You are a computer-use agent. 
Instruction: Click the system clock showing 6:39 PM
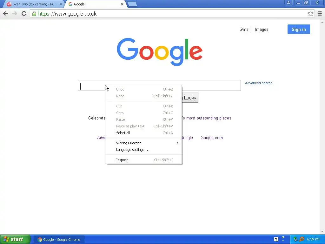[313, 240]
